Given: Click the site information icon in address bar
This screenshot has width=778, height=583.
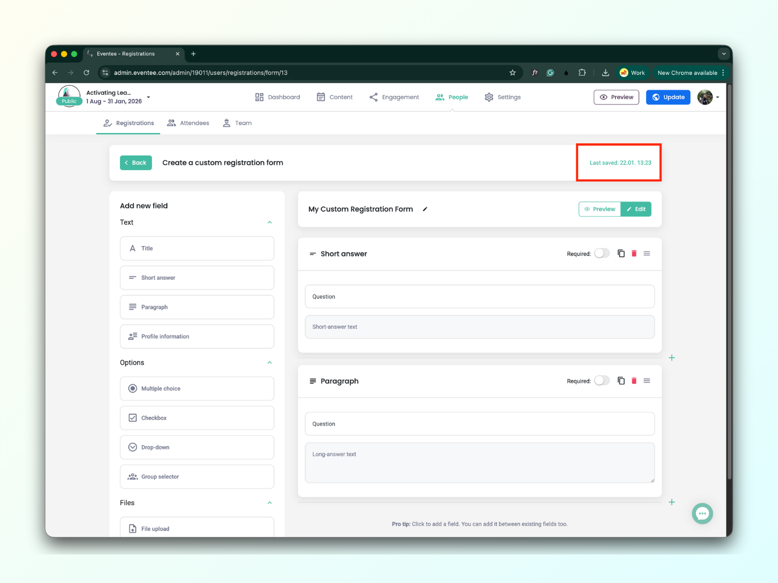Looking at the screenshot, I should click(x=105, y=73).
